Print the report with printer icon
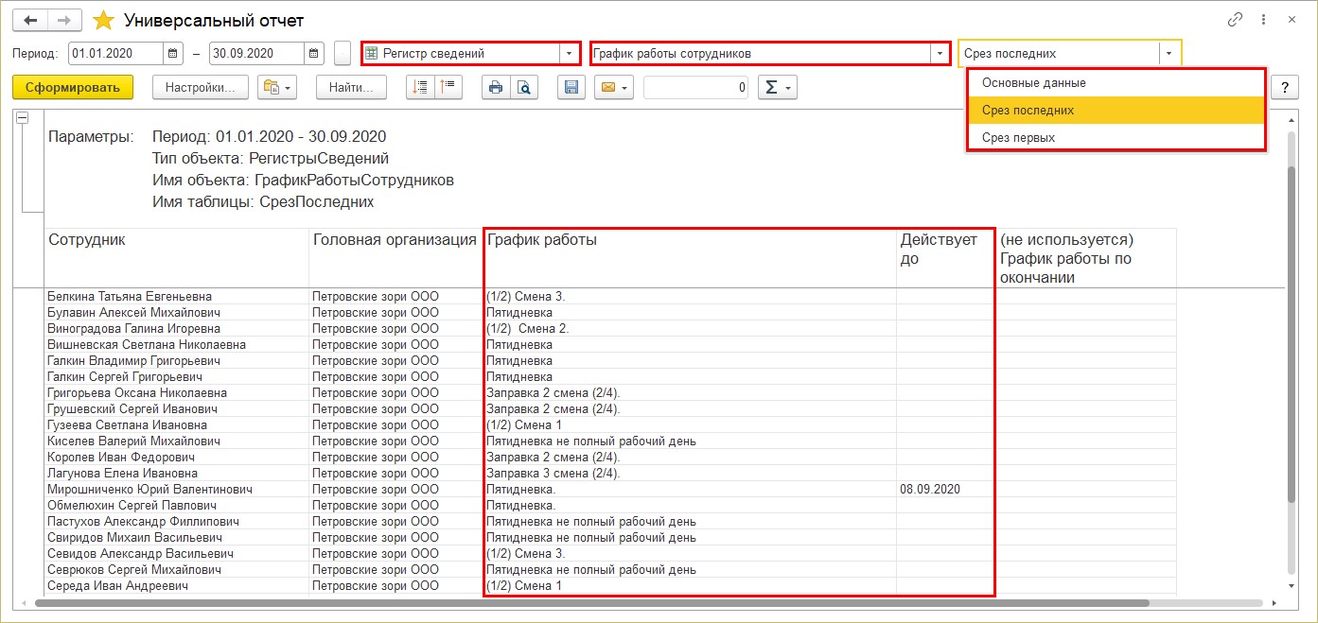 coord(495,88)
